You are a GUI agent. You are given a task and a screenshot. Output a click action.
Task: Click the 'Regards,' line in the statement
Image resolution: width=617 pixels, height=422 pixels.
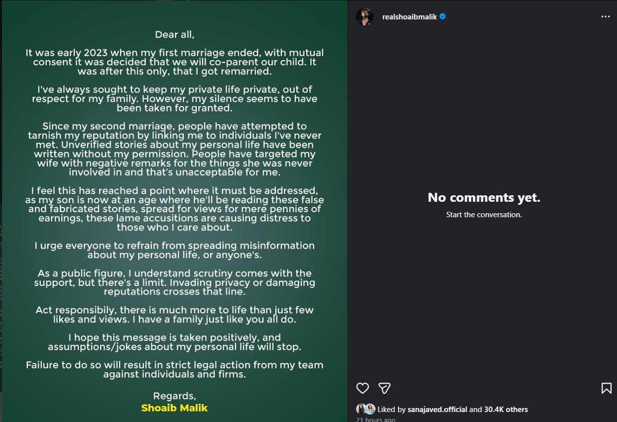point(174,396)
